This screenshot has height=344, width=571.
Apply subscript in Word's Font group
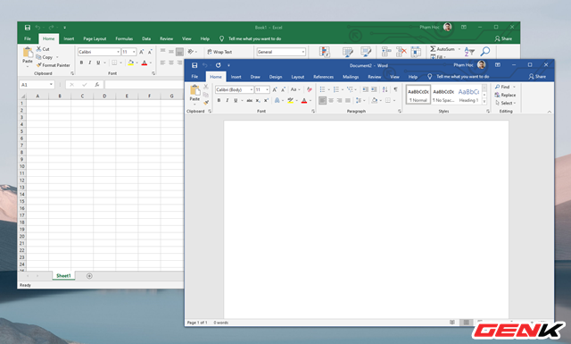pos(258,100)
